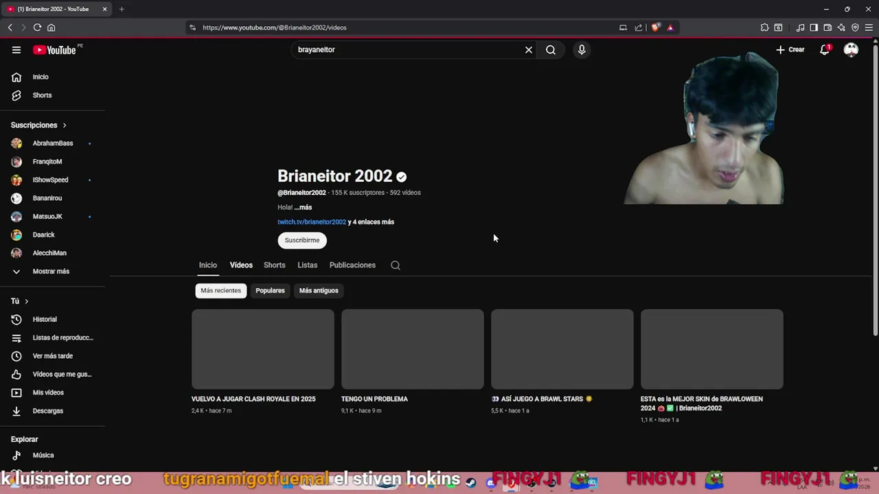Select the Más recientes filter chip
The height and width of the screenshot is (494, 879).
tap(220, 290)
